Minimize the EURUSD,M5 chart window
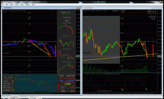The height and width of the screenshot is (99, 164). pyautogui.click(x=71, y=8)
